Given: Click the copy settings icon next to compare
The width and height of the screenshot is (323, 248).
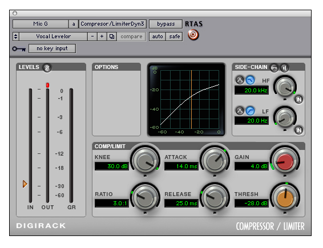Looking at the screenshot, I should coord(112,36).
